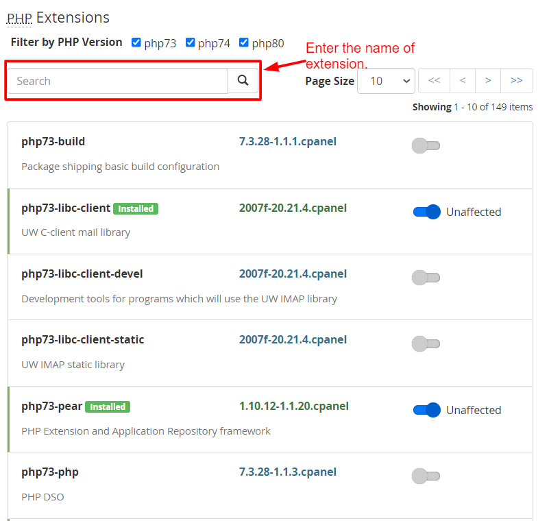538x521 pixels.
Task: Uncheck the php74 version filter
Action: [x=190, y=43]
